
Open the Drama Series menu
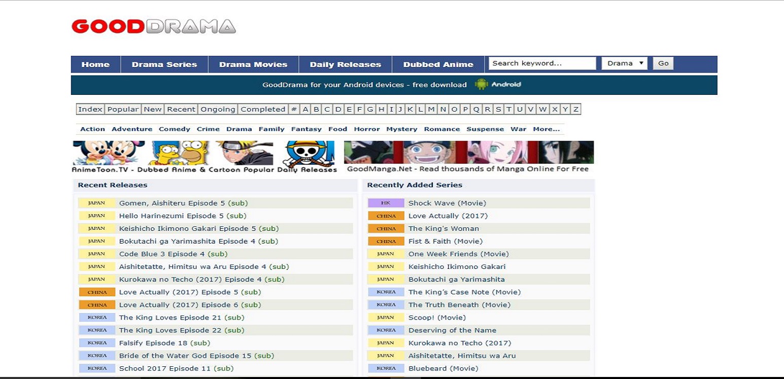[164, 64]
